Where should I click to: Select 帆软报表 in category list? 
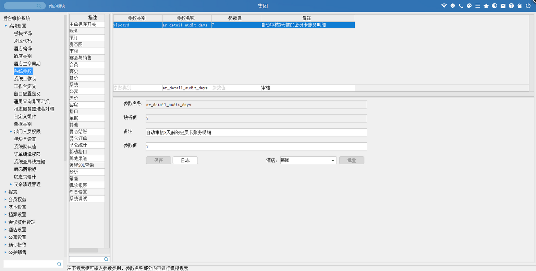pyautogui.click(x=87, y=185)
